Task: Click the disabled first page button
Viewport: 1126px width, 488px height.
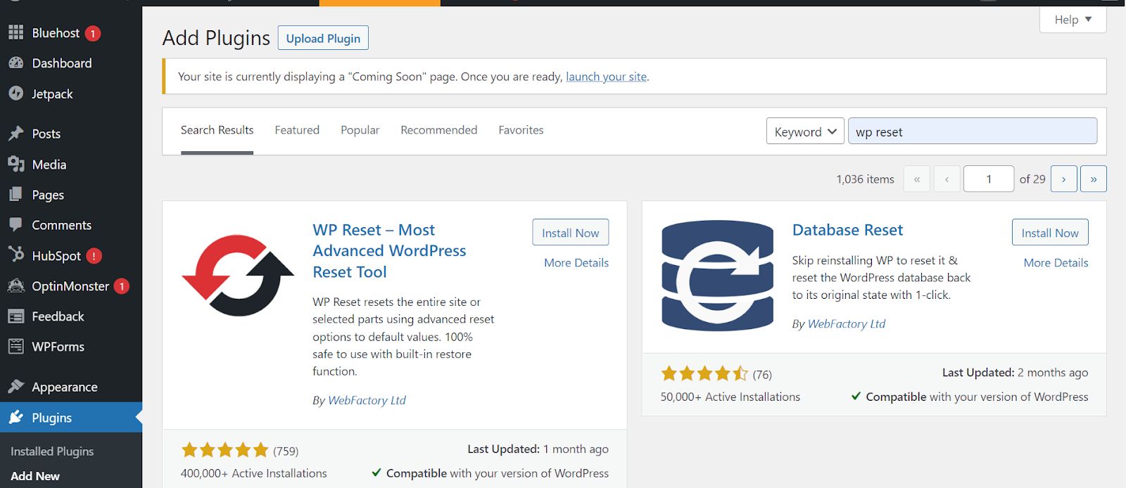Action: (x=916, y=179)
